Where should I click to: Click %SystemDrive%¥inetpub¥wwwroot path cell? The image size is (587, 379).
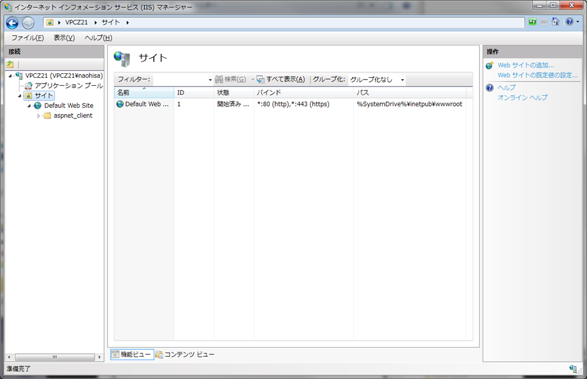pyautogui.click(x=409, y=104)
